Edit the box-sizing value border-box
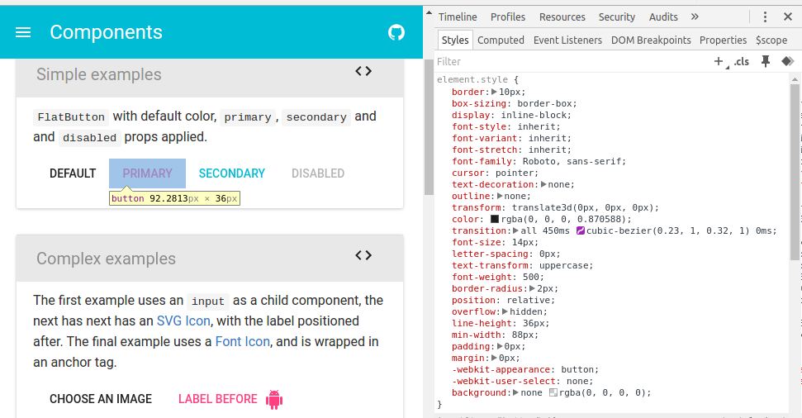This screenshot has width=802, height=418. (x=545, y=104)
